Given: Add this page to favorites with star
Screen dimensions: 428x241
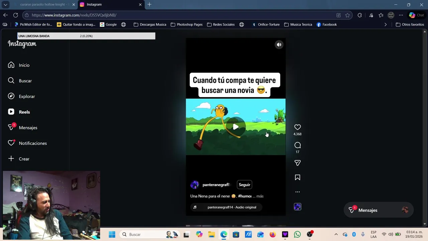Looking at the screenshot, I should [x=347, y=15].
